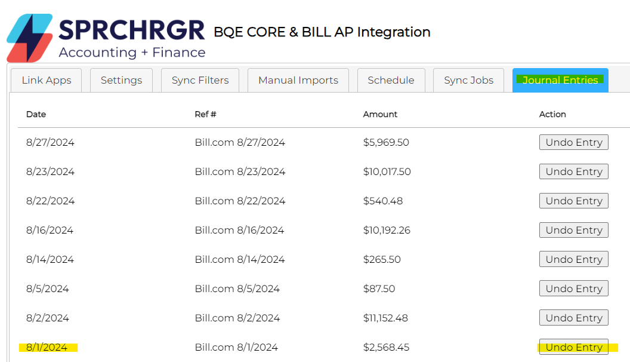Undo the highlighted 8/1/2024 entry
The height and width of the screenshot is (362, 630).
573,347
